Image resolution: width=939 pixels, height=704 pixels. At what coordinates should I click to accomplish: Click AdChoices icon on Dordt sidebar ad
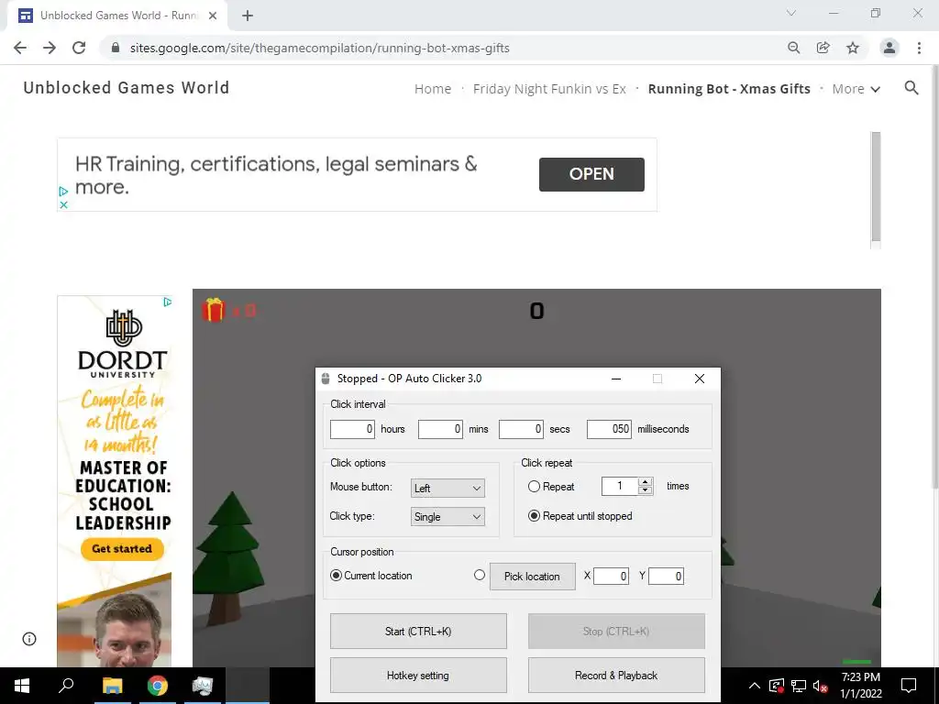pyautogui.click(x=167, y=302)
